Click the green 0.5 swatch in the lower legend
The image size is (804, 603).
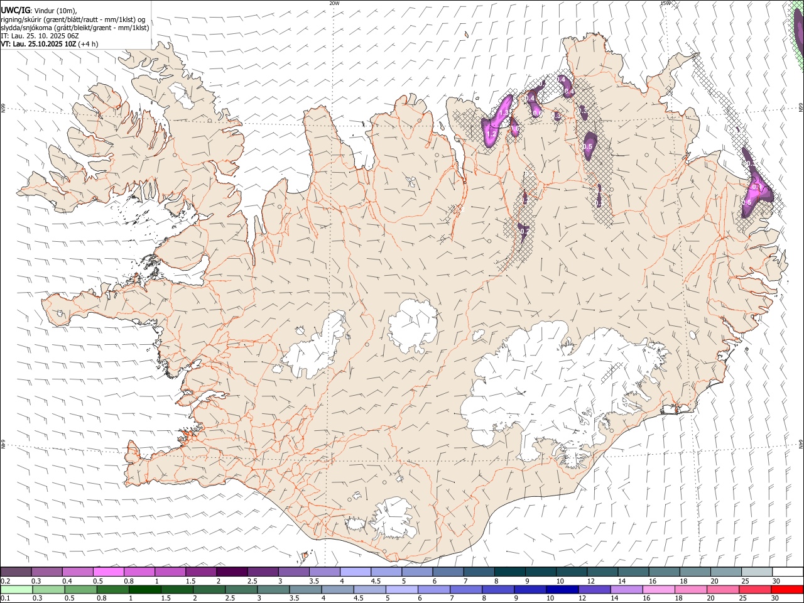(80, 589)
